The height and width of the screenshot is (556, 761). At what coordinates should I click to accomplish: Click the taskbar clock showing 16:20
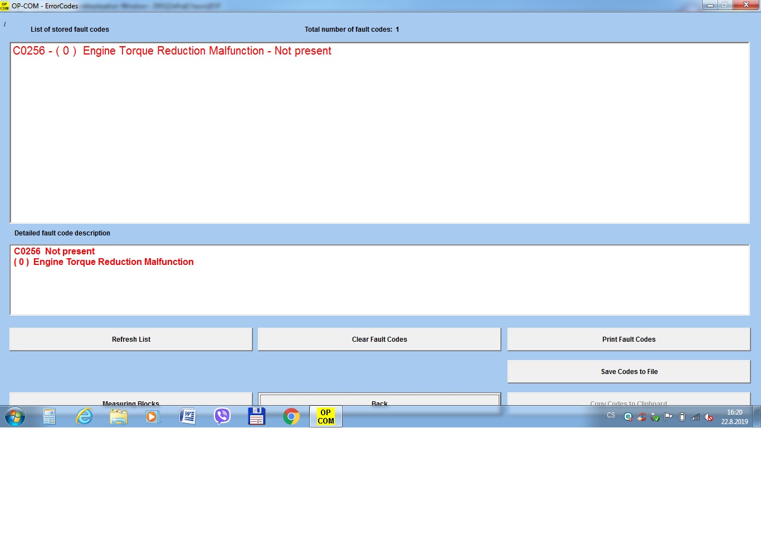734,417
